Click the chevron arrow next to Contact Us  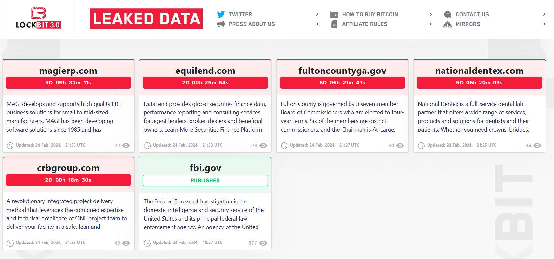tap(544, 14)
